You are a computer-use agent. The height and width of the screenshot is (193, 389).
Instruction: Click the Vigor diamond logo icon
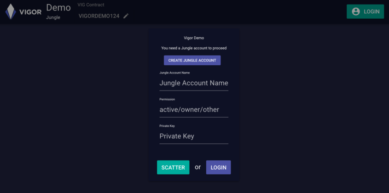(x=11, y=12)
